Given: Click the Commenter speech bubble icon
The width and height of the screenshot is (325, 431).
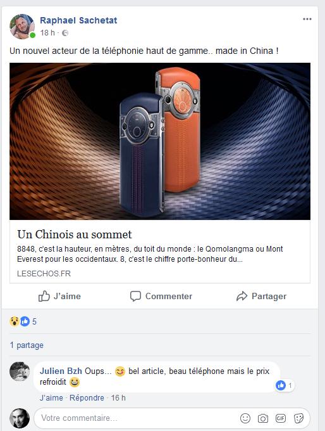Looking at the screenshot, I should click(135, 297).
